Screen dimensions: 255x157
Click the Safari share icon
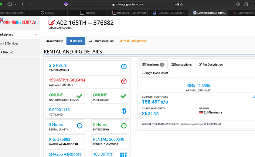[x=246, y=4]
